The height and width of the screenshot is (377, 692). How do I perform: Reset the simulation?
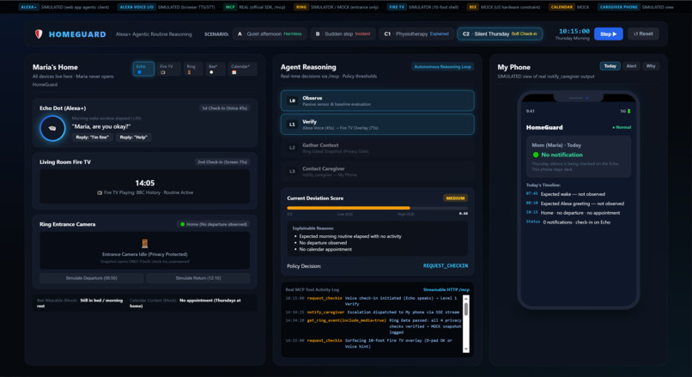643,34
